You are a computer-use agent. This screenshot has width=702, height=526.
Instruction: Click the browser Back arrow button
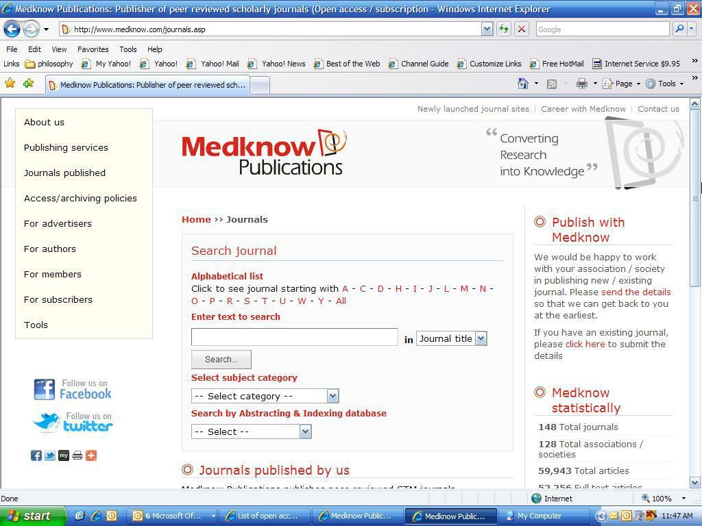12,29
